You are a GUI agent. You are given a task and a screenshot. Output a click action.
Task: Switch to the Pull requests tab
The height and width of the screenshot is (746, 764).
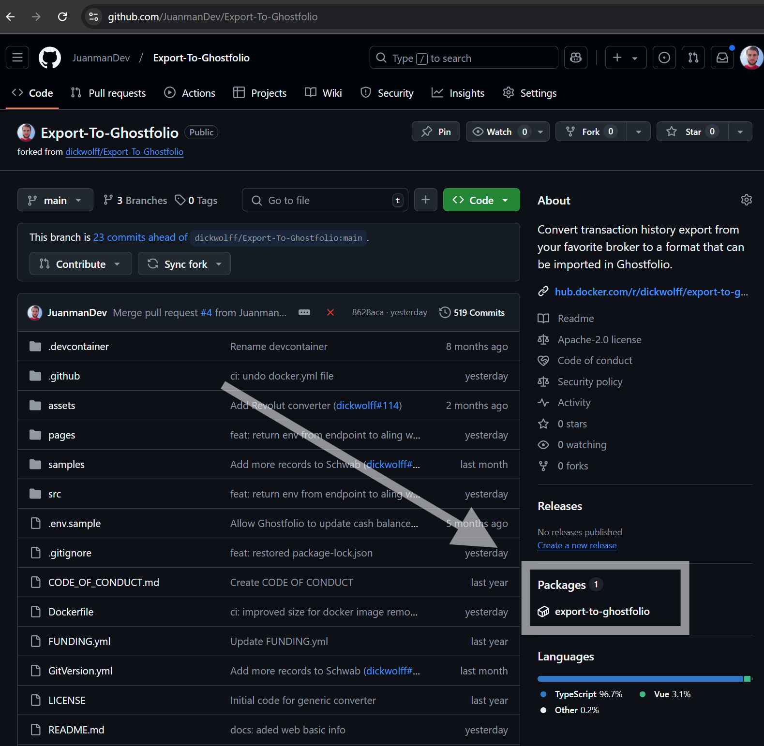108,93
